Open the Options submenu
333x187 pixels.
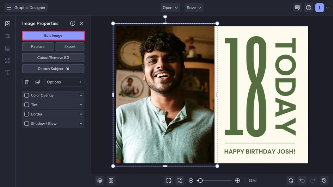tap(64, 82)
